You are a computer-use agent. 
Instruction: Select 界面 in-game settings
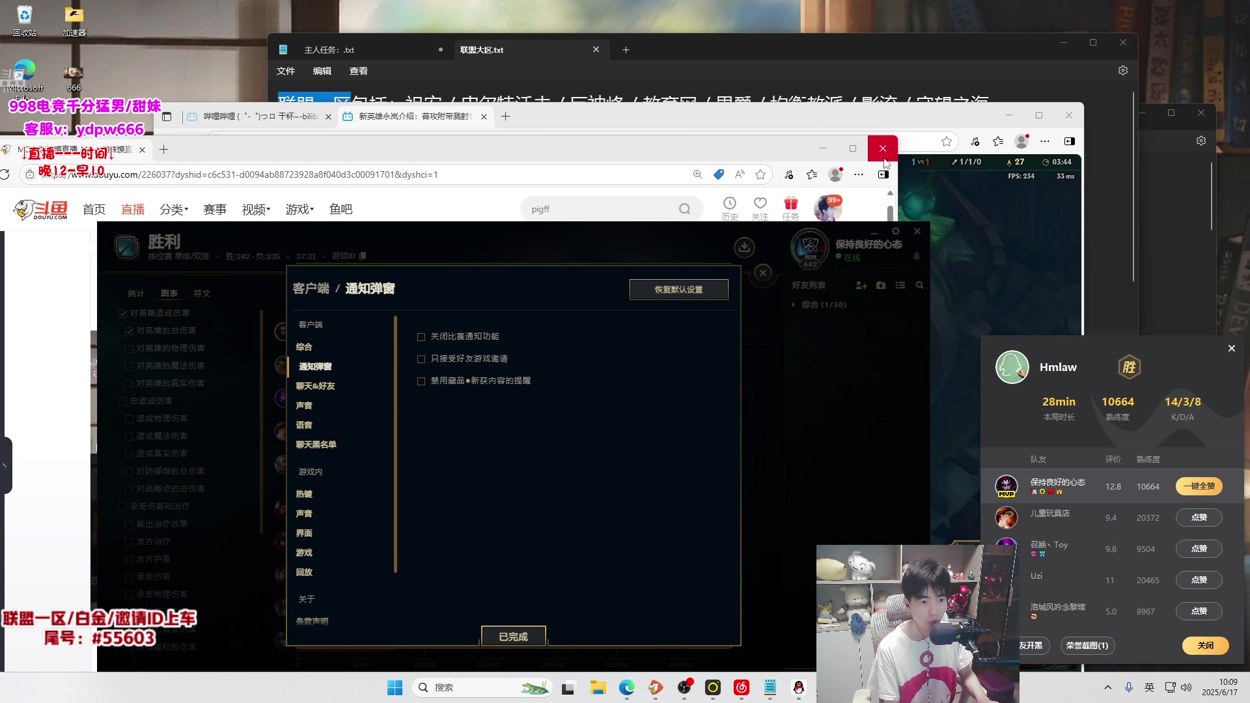[304, 533]
